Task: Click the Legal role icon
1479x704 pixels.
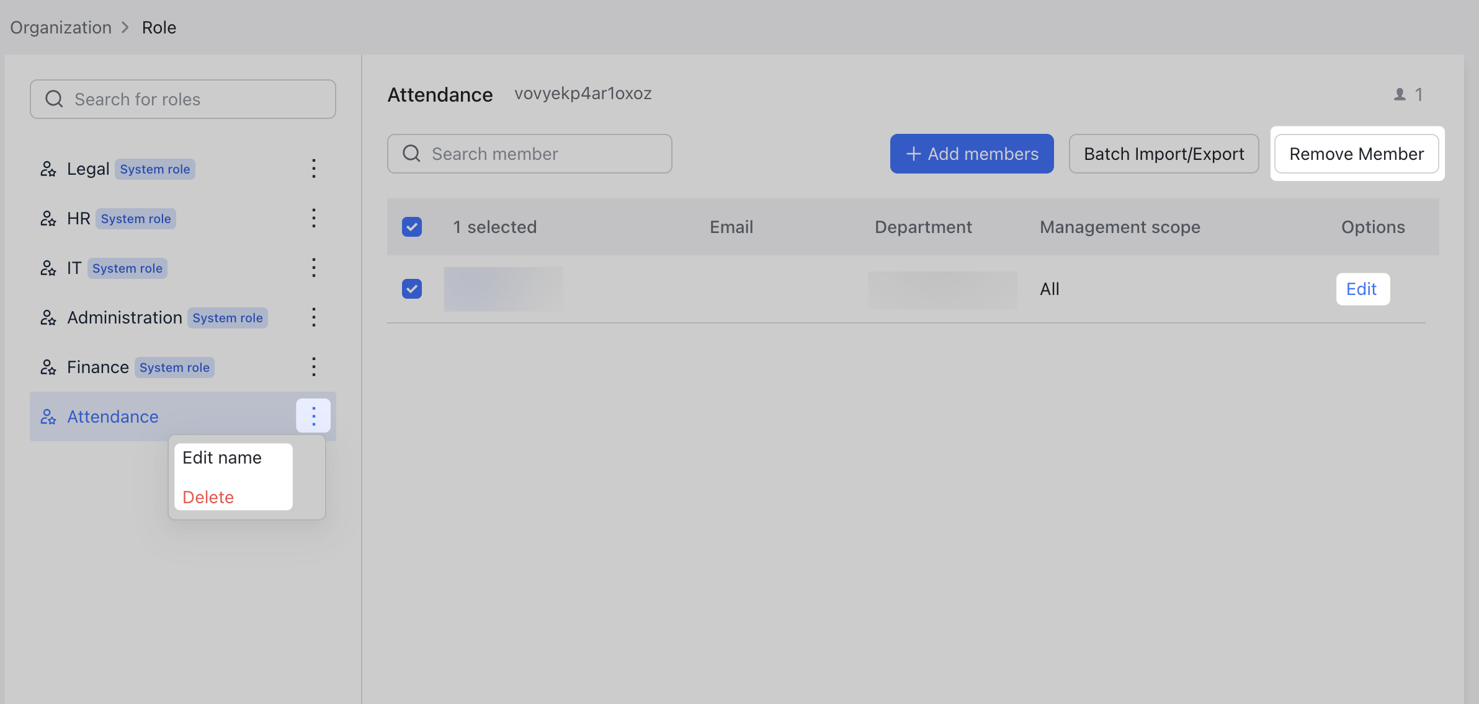Action: tap(48, 168)
